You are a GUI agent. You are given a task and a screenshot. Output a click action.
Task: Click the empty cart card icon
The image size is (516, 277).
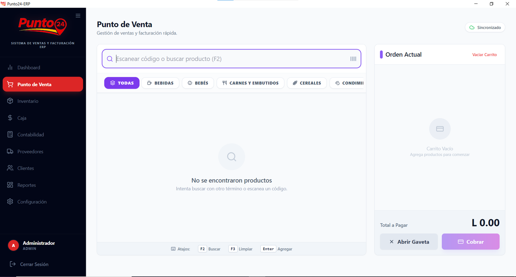tap(440, 129)
